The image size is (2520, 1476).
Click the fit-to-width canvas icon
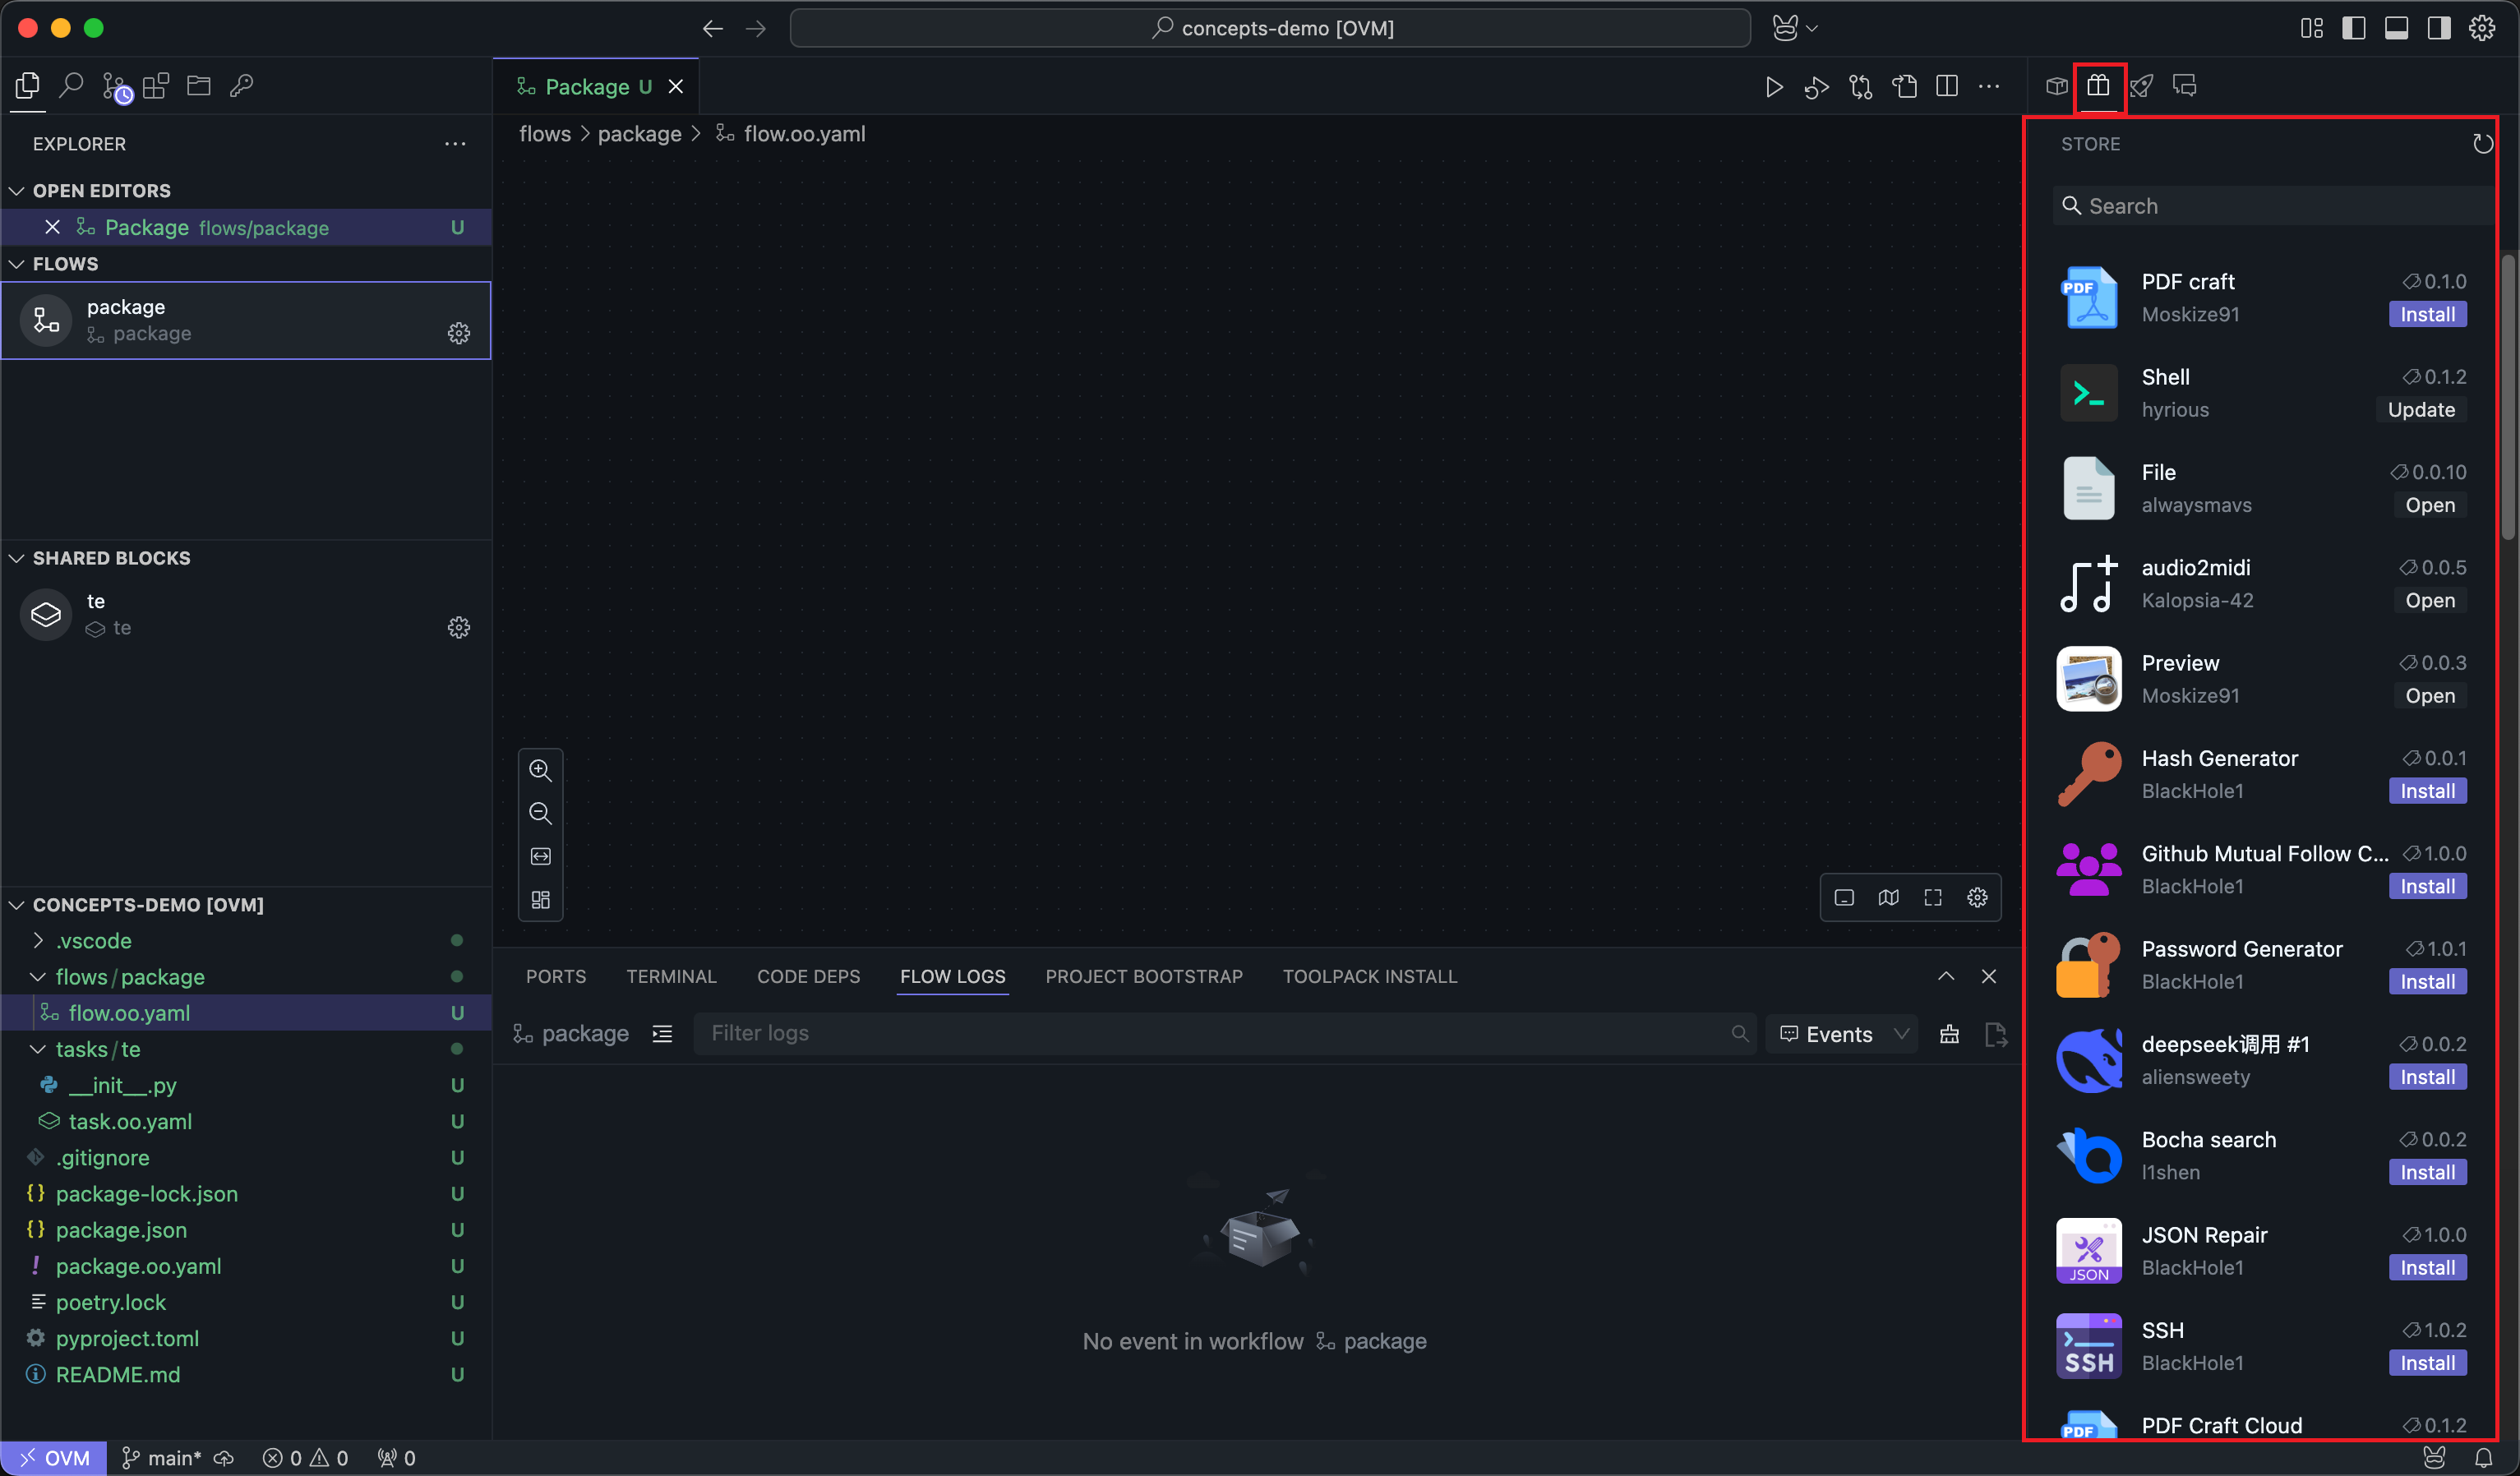[x=540, y=857]
